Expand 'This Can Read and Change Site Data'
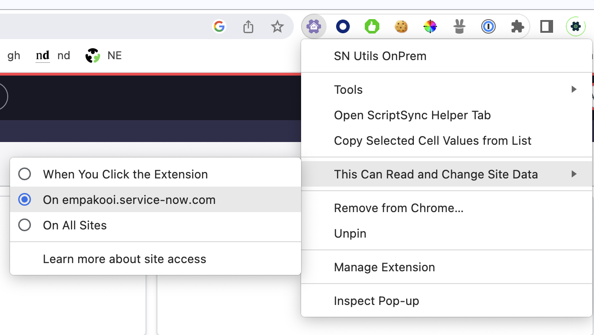Viewport: 594px width, 335px height. pyautogui.click(x=447, y=174)
